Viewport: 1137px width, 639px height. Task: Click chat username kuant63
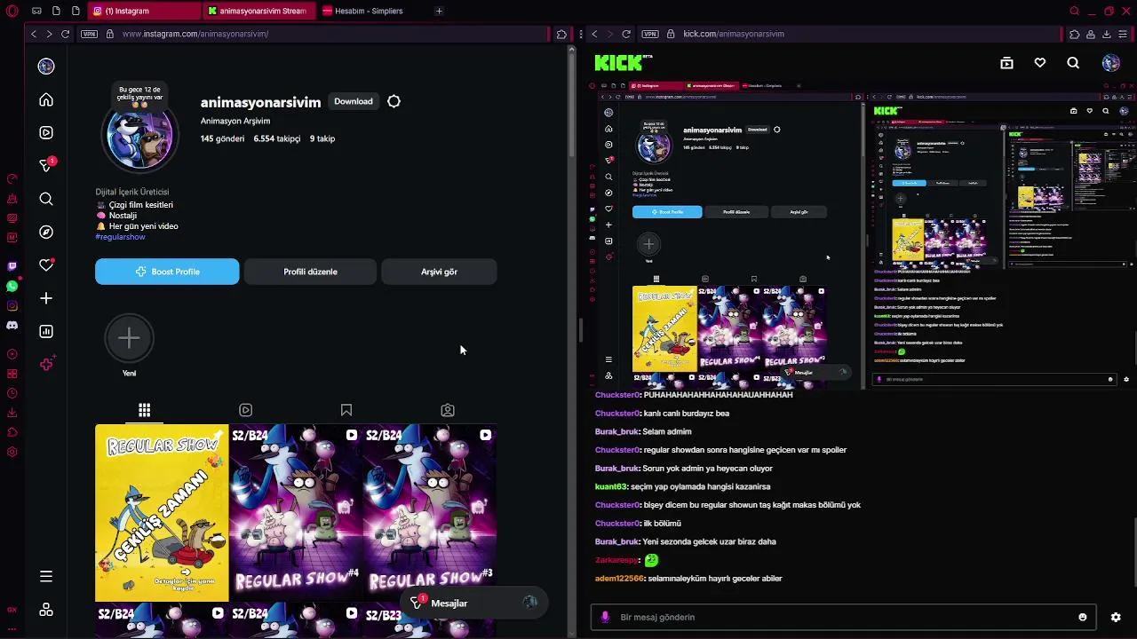(x=611, y=486)
